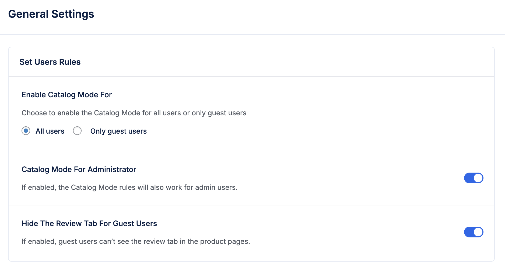Click the word "Administrator" in the setting title

pyautogui.click(x=112, y=169)
